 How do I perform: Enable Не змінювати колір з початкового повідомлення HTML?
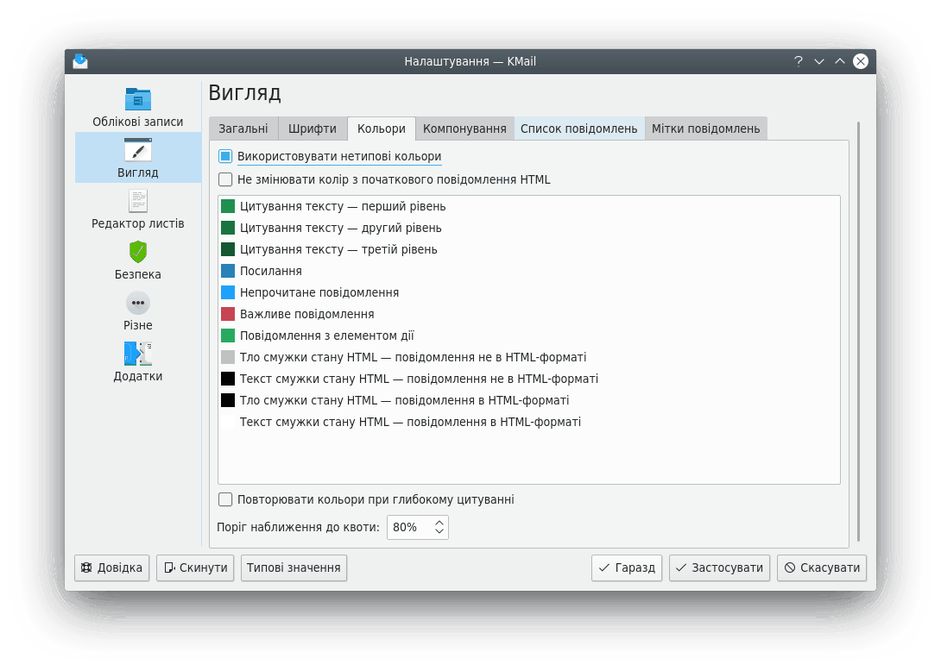[225, 180]
